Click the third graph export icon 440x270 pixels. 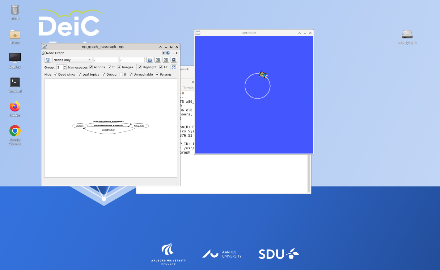166,60
